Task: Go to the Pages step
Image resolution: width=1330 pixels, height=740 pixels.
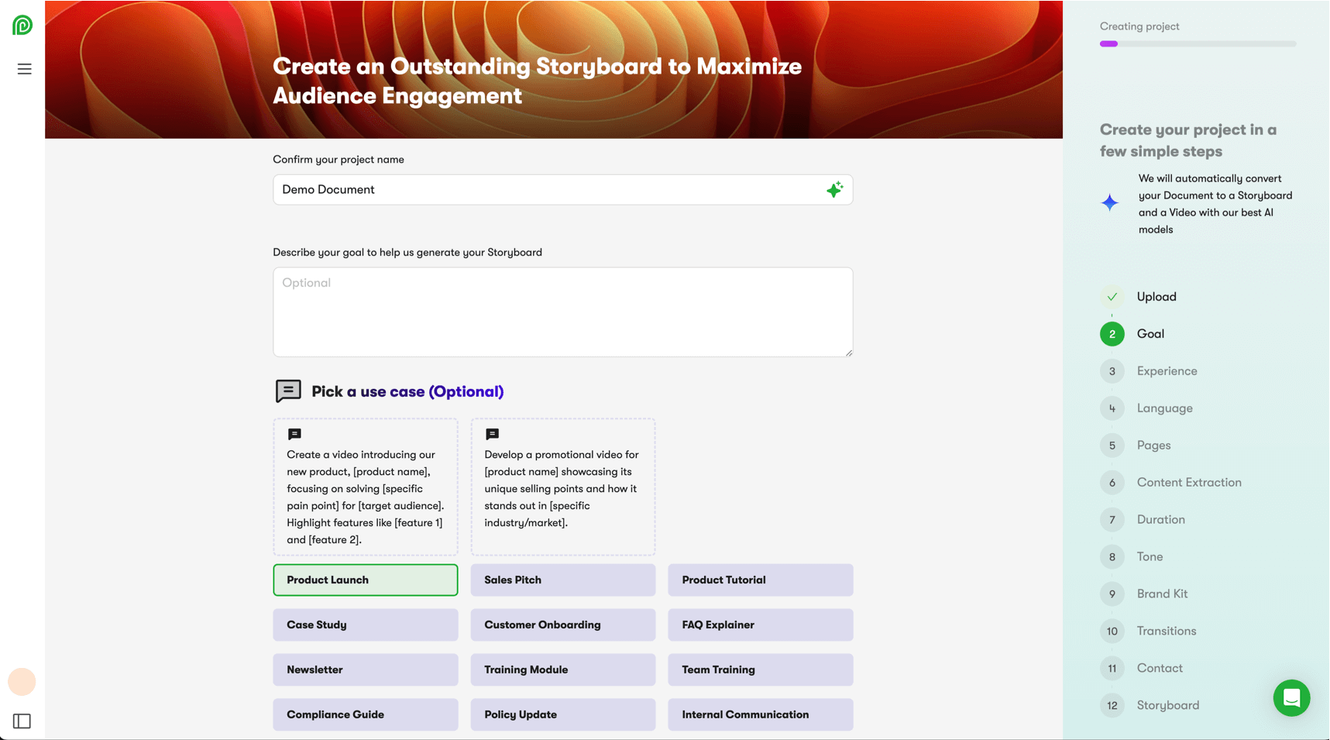Action: [1154, 446]
